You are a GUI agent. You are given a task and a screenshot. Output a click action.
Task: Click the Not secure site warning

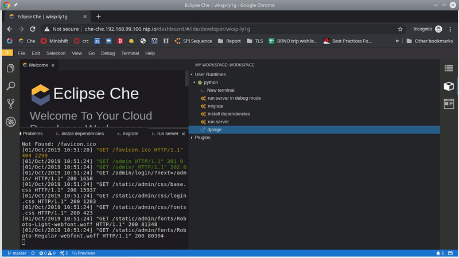click(61, 29)
